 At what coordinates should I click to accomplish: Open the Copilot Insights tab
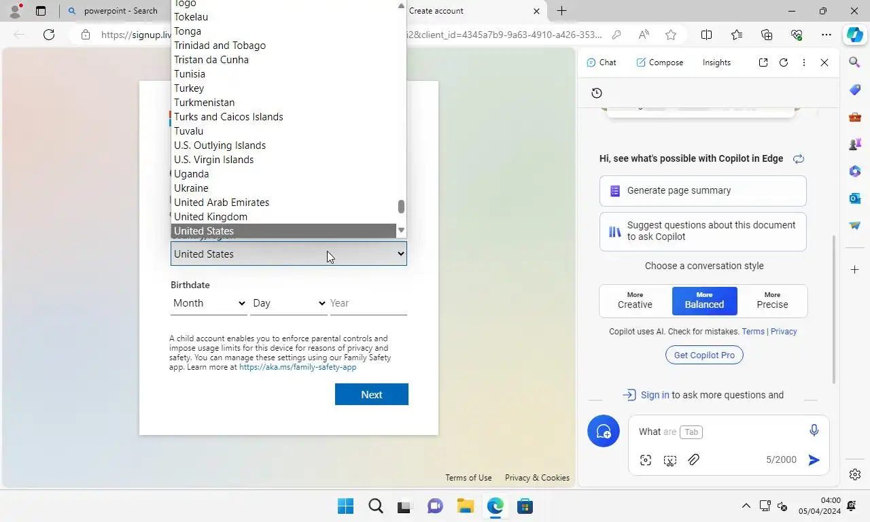pyautogui.click(x=716, y=63)
